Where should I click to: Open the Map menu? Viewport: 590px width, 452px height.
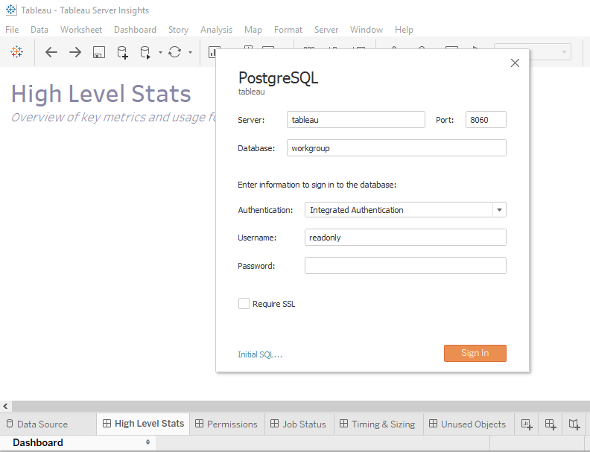(x=253, y=30)
